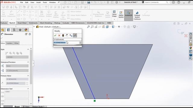Image resolution: width=193 pixels, height=108 pixels.
Task: Open the Tools menu
Action: (x=45, y=2)
